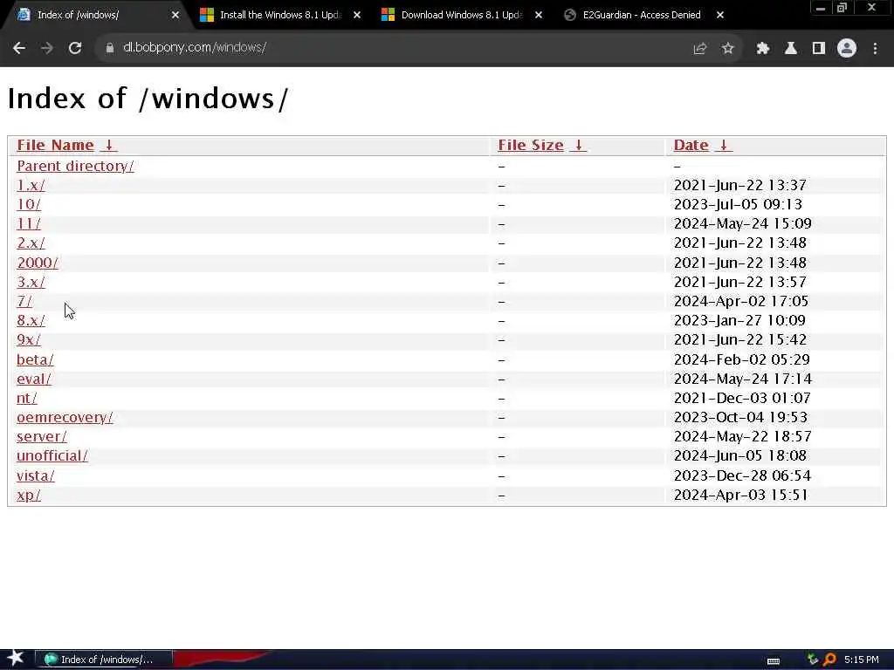Screen dimensions: 894x670
Task: Open the 3.x/ folder
Action: (31, 282)
